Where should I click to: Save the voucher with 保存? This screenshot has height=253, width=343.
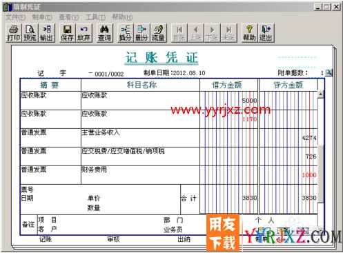pos(67,33)
